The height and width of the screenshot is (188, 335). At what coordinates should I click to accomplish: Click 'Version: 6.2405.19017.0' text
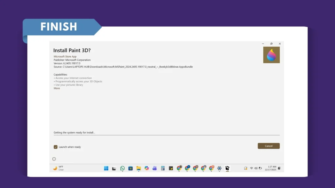67,63
